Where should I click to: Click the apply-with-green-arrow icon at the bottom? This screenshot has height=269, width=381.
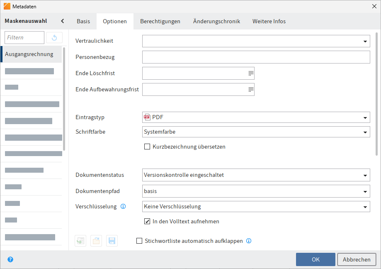point(80,241)
